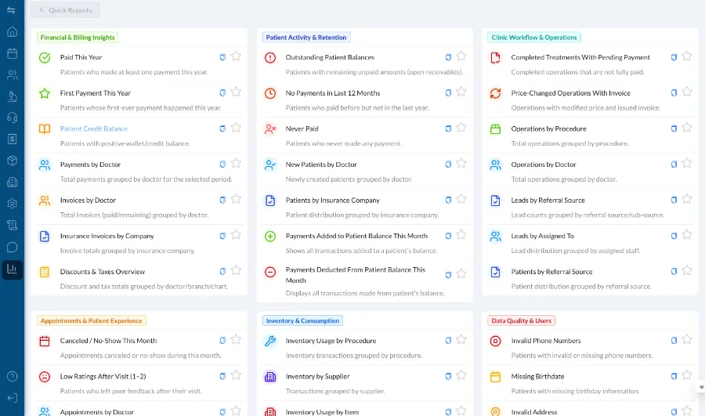Copy icon for Invoices by Doctor

click(222, 200)
